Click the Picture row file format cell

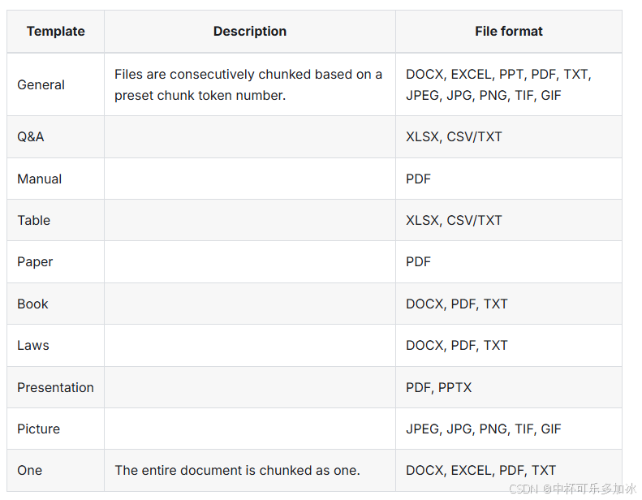click(x=484, y=429)
